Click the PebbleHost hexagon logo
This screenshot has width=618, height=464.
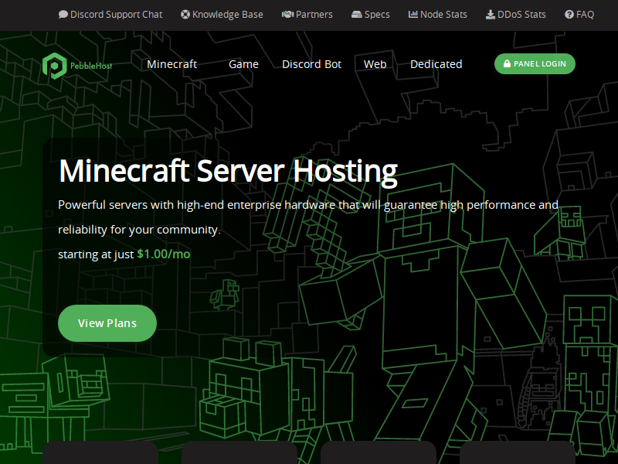click(54, 66)
